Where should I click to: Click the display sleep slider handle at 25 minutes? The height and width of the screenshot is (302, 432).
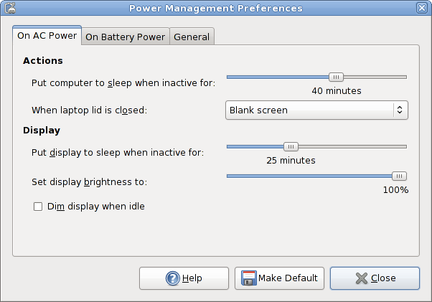[x=291, y=146]
